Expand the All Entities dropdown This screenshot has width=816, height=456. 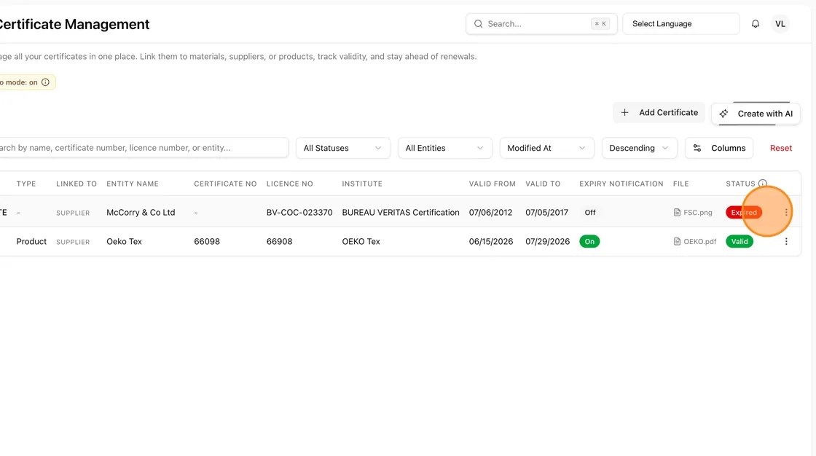444,148
